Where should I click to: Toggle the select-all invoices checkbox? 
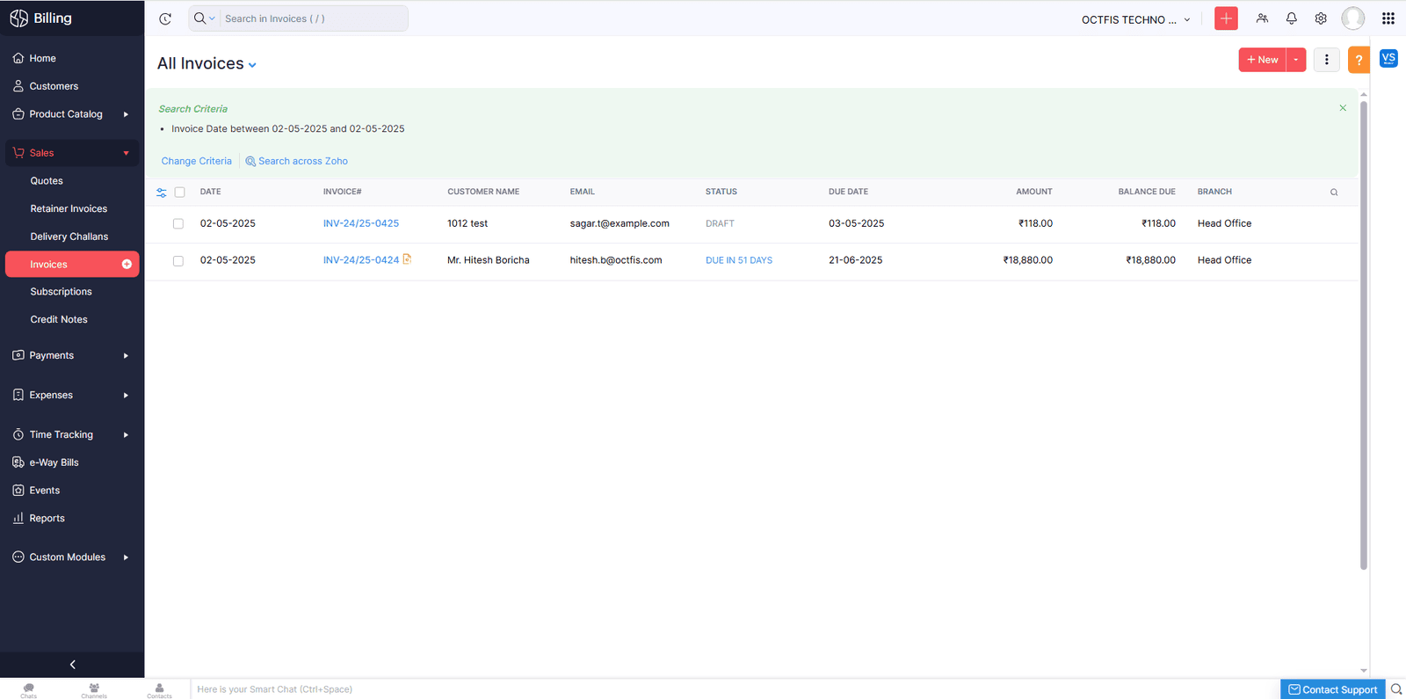[x=179, y=193]
